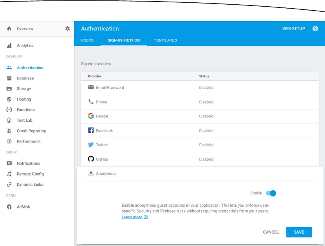Follow the Learn more link
Image resolution: width=325 pixels, height=246 pixels.
132,217
